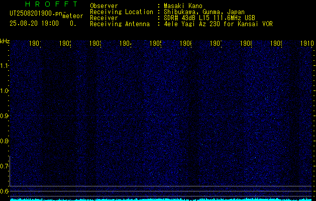Click the HROFFT title text
Screen dimensions: 316x201
click(51, 4)
